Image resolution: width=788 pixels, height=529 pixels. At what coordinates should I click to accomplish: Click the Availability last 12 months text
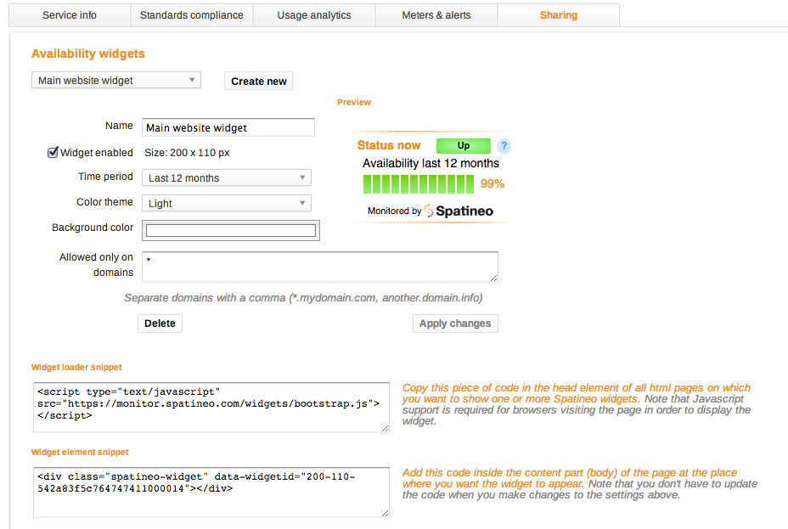click(x=431, y=163)
